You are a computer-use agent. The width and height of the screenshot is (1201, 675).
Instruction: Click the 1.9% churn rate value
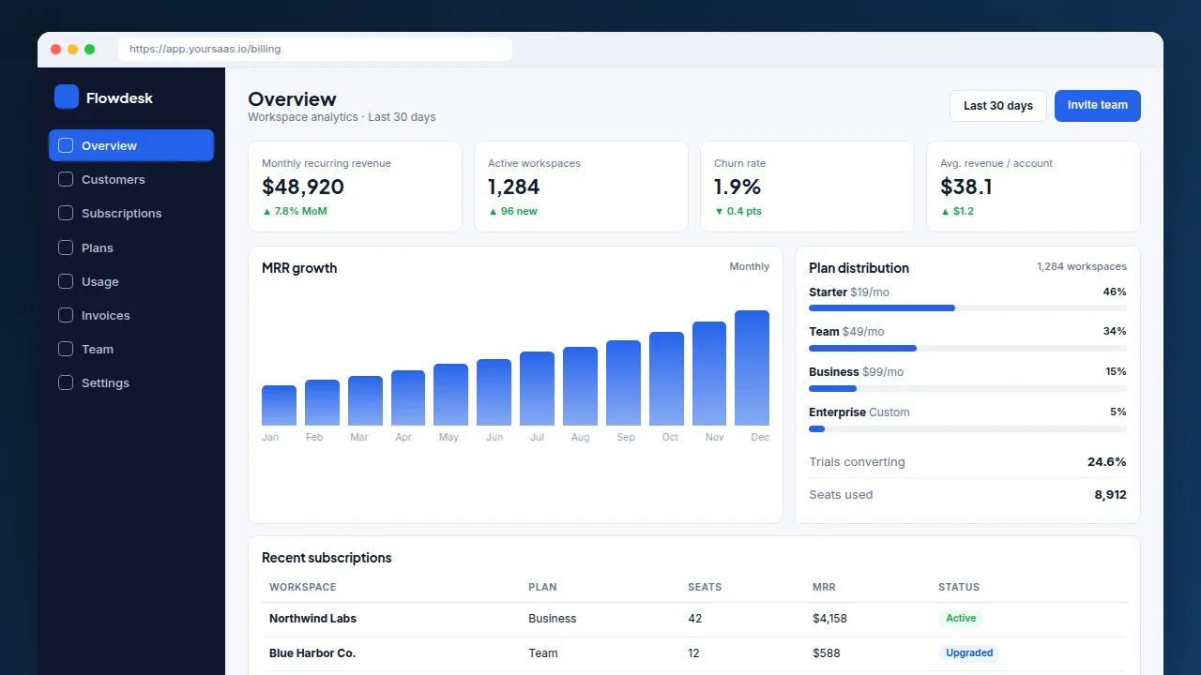[737, 187]
